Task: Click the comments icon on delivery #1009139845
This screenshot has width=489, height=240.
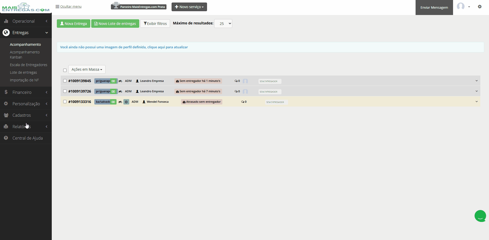Action: 236,81
